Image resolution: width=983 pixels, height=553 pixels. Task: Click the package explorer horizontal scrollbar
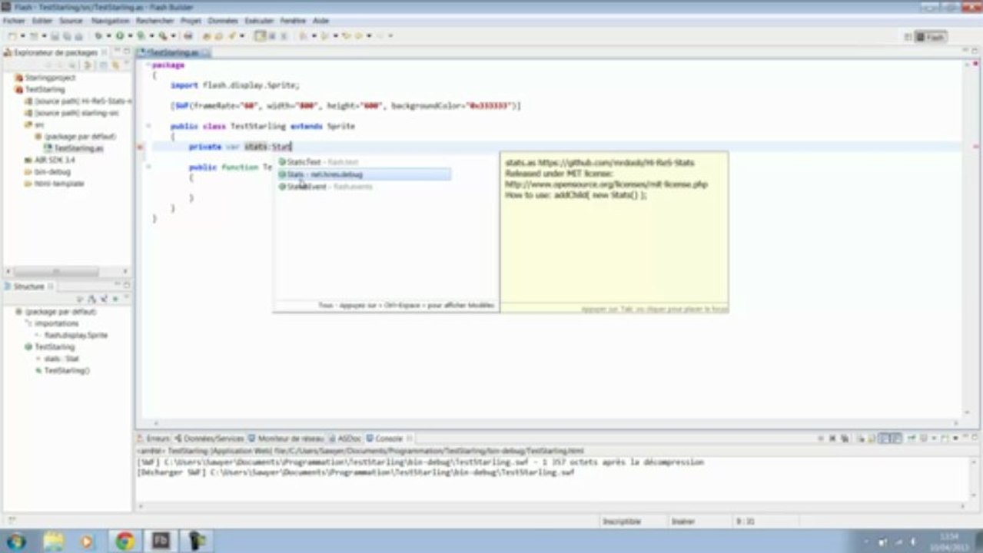(55, 271)
